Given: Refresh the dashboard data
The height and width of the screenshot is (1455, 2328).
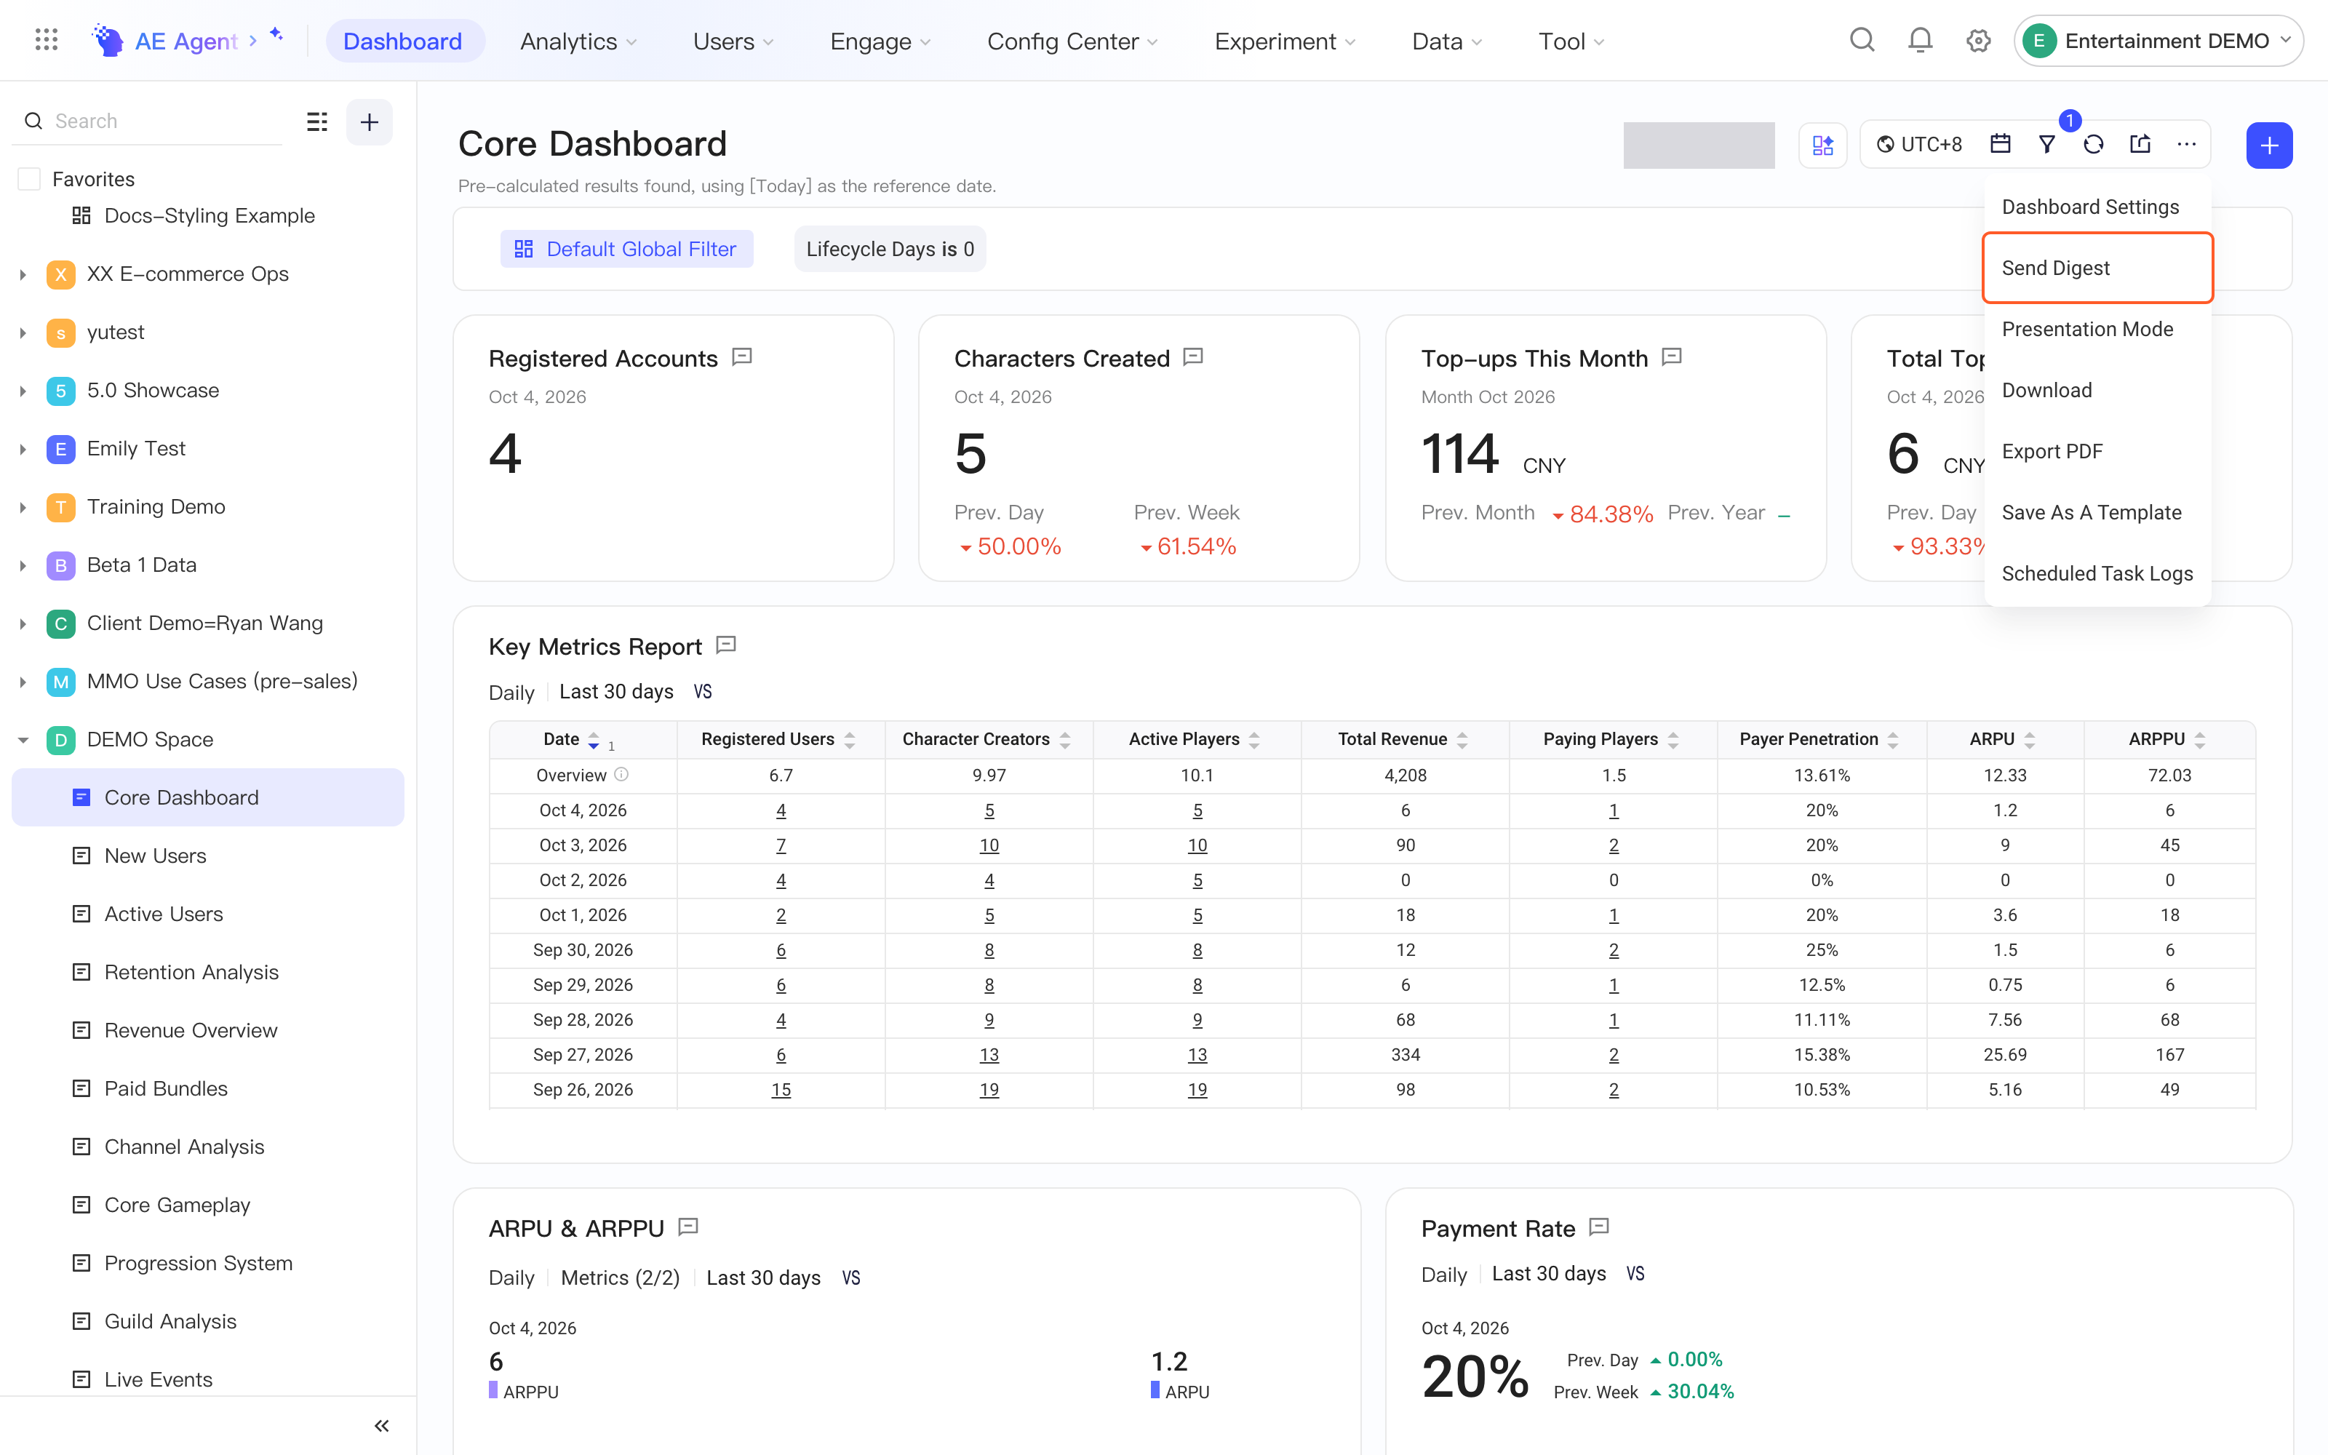Looking at the screenshot, I should coord(2093,144).
